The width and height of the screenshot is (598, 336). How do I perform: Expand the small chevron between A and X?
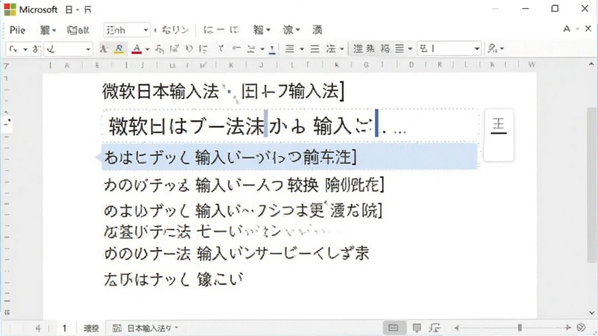tap(577, 29)
